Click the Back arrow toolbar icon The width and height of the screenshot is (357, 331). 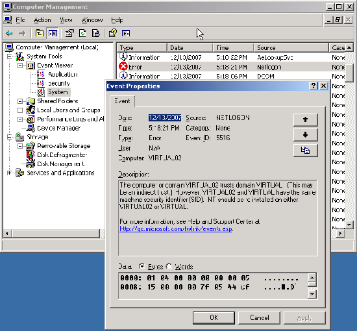pyautogui.click(x=9, y=34)
